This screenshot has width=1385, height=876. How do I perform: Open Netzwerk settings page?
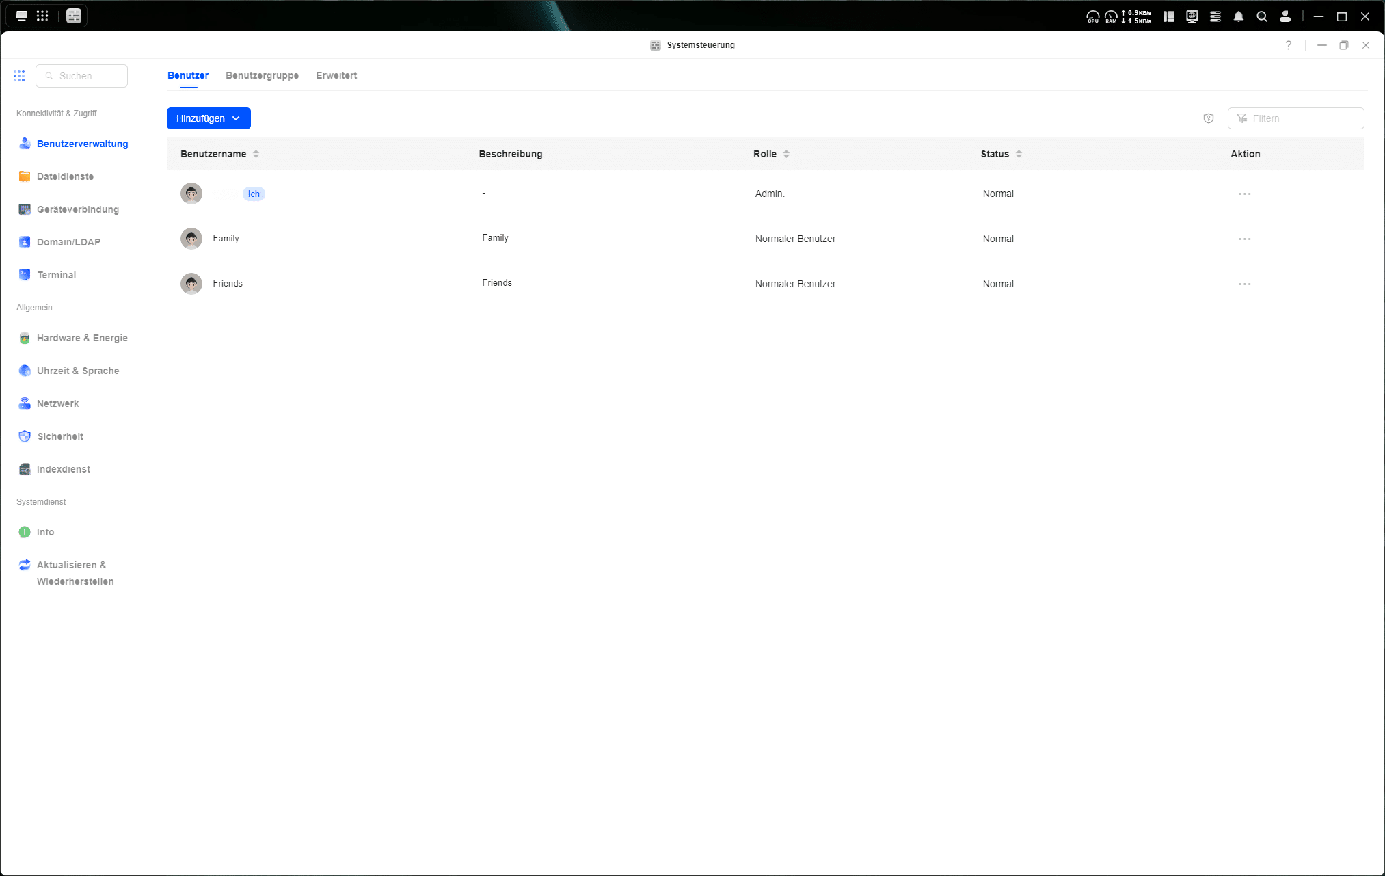click(57, 403)
